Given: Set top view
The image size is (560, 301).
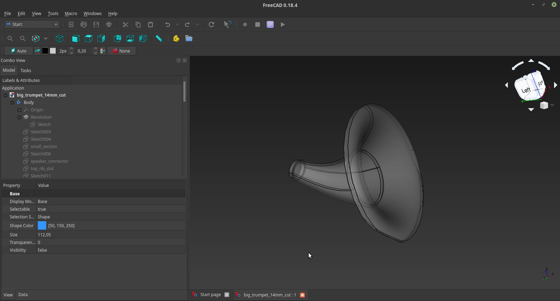Looking at the screenshot, I should pos(89,38).
